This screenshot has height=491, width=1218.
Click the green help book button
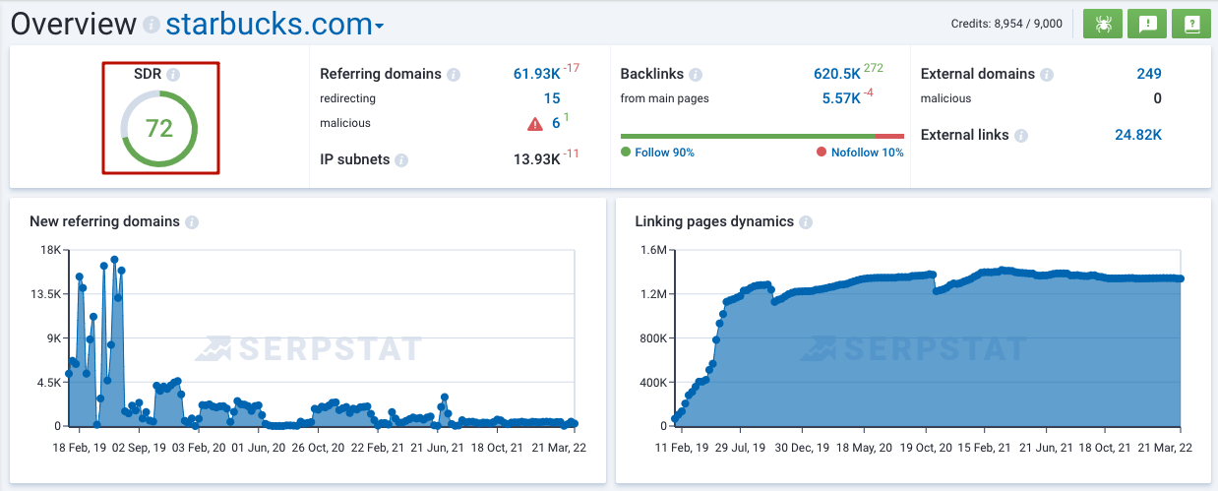click(x=1191, y=24)
